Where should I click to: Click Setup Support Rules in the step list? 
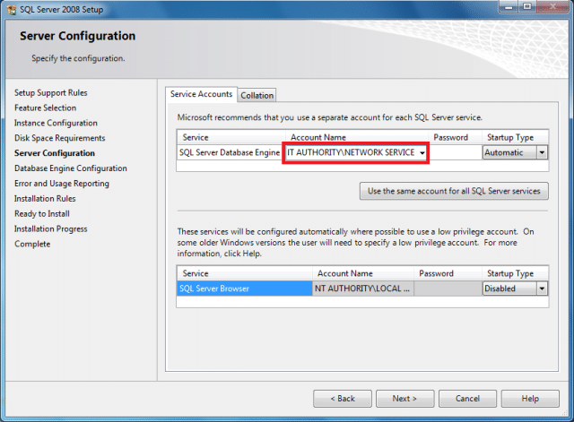(x=51, y=93)
